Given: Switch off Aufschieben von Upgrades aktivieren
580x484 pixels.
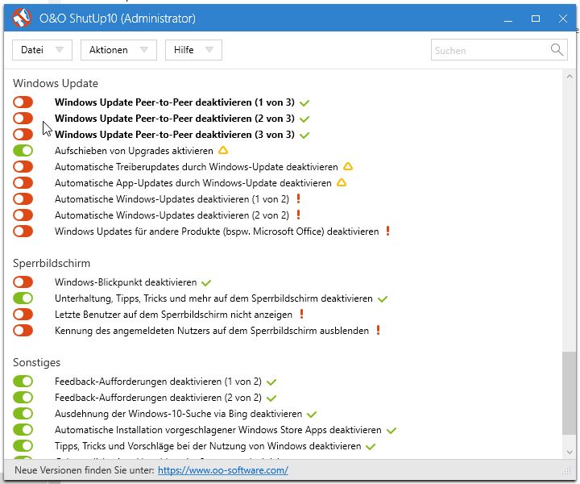Looking at the screenshot, I should coord(23,150).
